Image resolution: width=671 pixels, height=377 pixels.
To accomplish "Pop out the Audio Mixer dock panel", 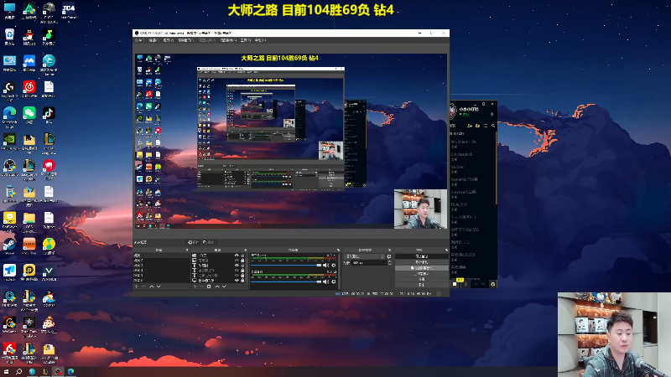I will pyautogui.click(x=338, y=250).
